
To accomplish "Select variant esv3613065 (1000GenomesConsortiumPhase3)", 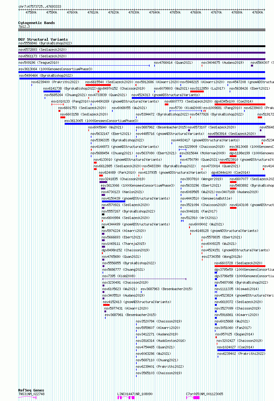I will (101, 121).
